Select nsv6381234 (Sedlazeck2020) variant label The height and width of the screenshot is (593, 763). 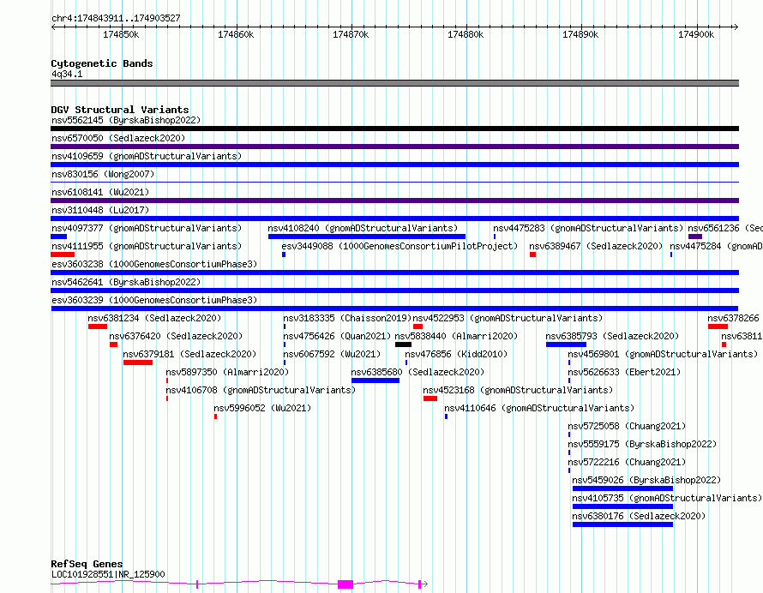[154, 318]
